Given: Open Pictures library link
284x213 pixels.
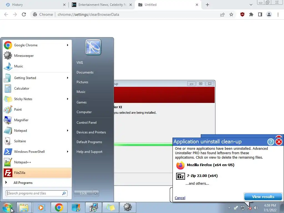Looking at the screenshot, I should (82, 82).
